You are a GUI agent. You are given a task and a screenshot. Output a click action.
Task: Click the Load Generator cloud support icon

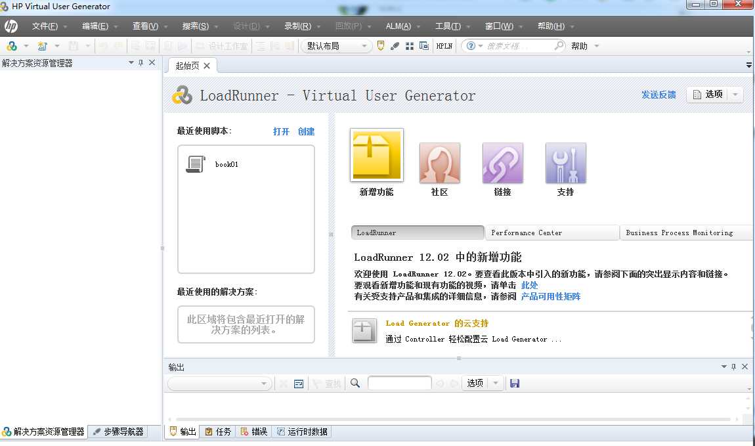(364, 330)
